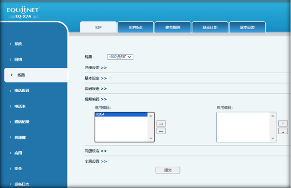291x188 pixels.
Task: Open the 收号规则 tab
Action: [173, 27]
